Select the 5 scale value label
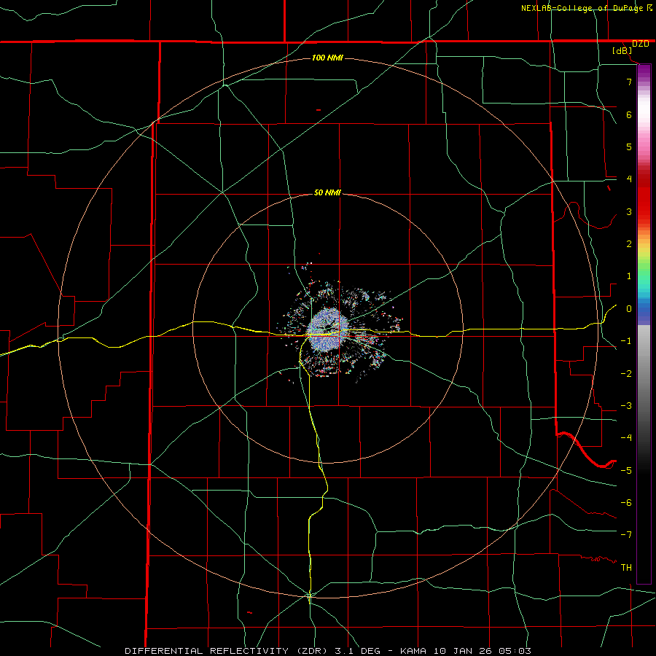Screen dimensions: 656x656 (629, 147)
